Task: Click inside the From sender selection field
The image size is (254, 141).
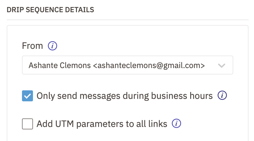Action: coord(128,65)
